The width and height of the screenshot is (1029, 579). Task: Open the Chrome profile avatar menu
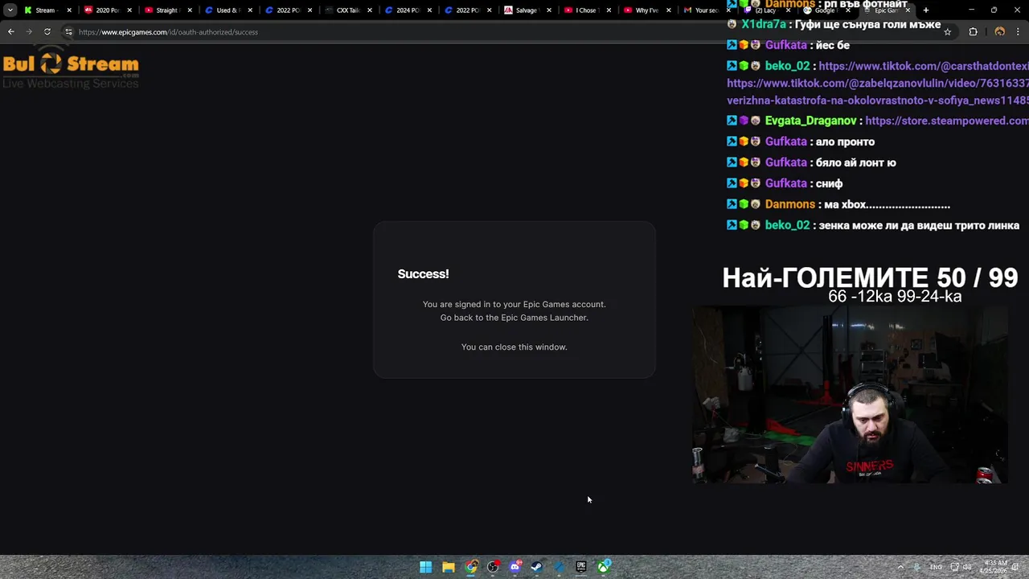999,31
